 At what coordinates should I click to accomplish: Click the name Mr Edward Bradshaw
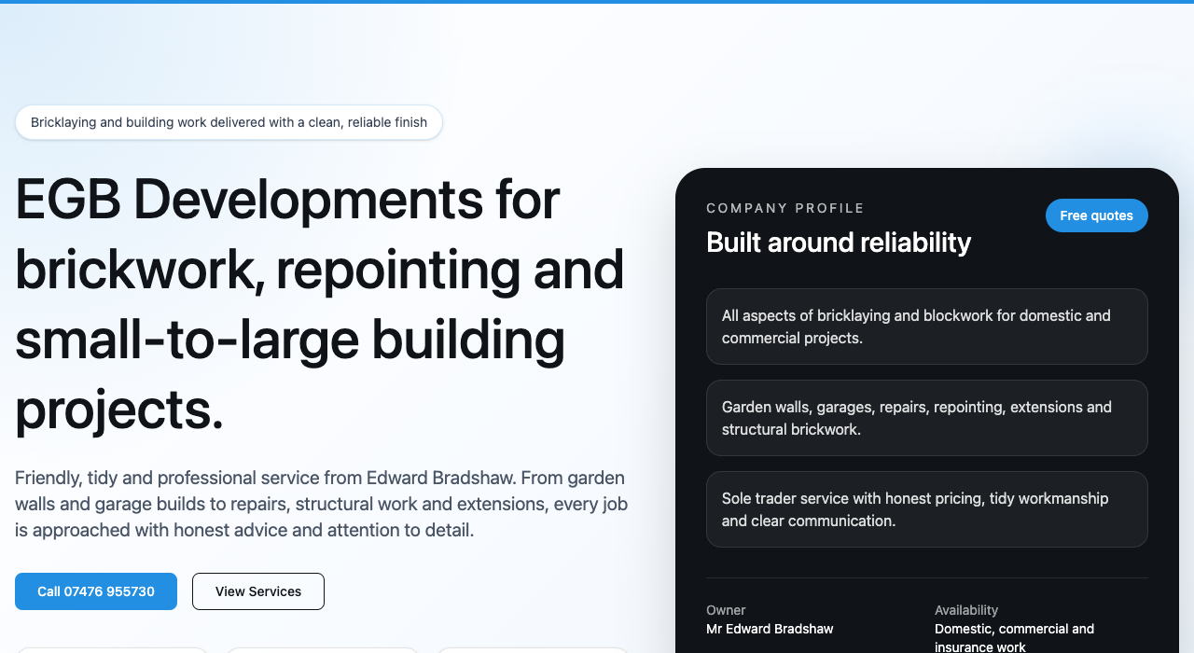point(770,629)
